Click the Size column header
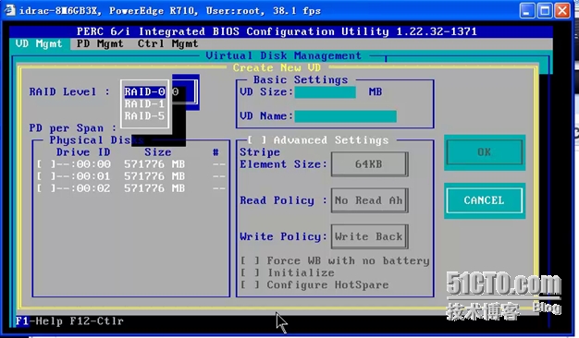The width and height of the screenshot is (579, 338). [x=157, y=152]
